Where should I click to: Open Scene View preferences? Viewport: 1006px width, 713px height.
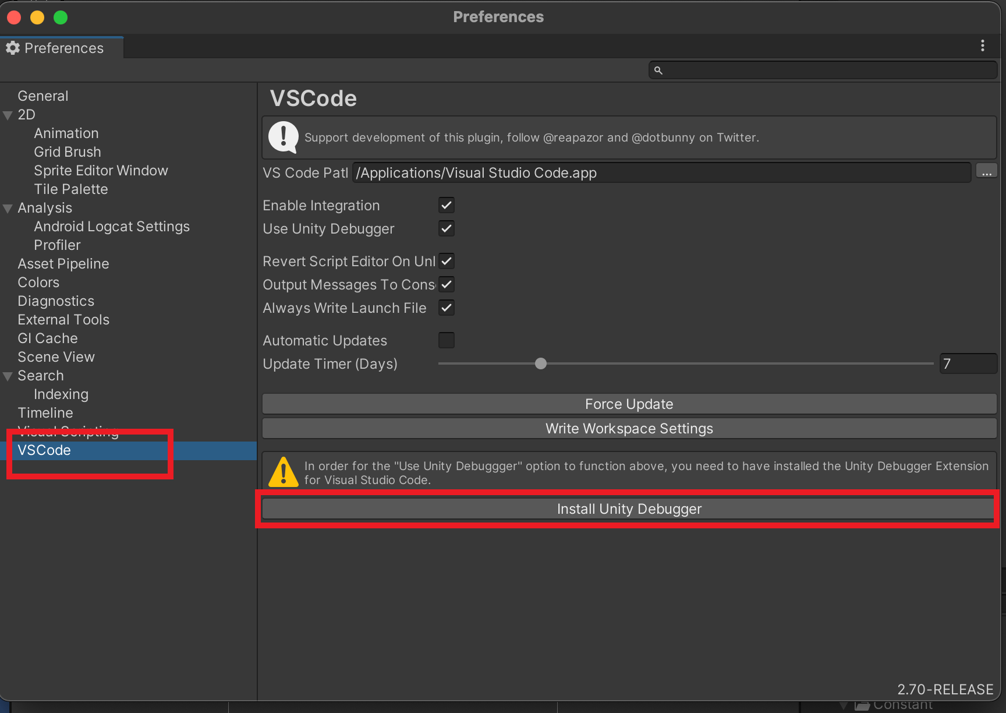point(56,356)
